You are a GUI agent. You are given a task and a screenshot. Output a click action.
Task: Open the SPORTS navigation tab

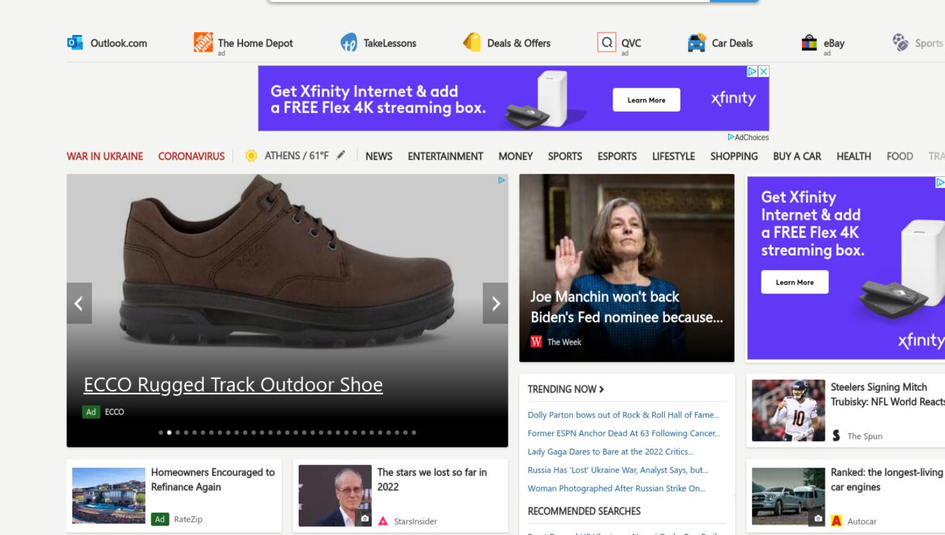(x=565, y=156)
